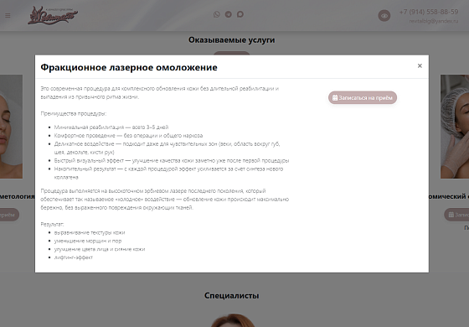Image resolution: width=469 pixels, height=327 pixels.
Task: Toggle the accessibility eye icon
Action: pos(384,16)
